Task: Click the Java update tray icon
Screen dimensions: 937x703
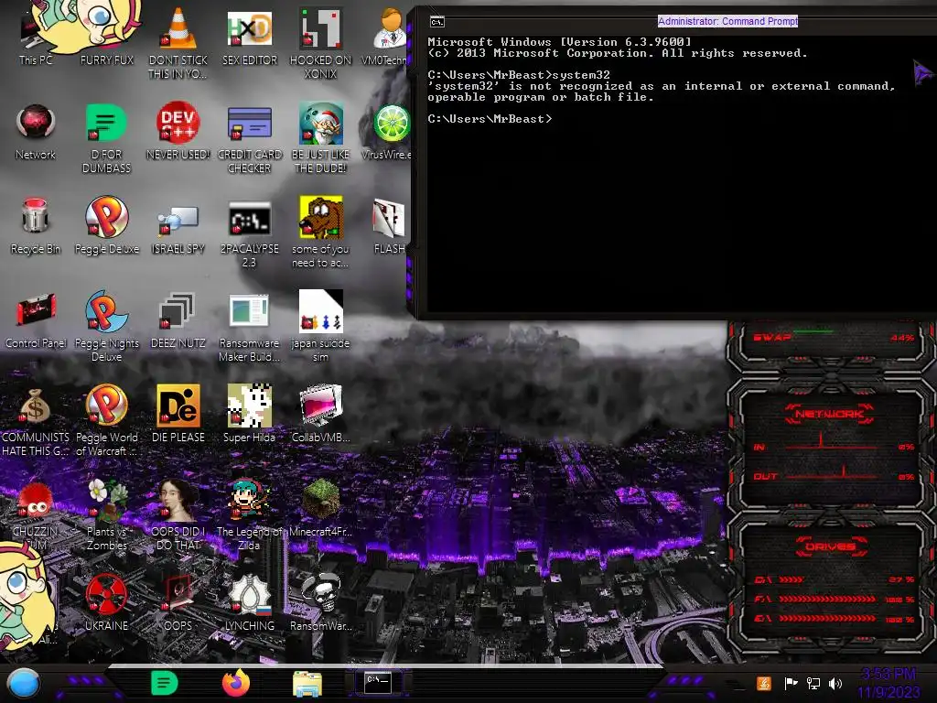Action: click(764, 683)
